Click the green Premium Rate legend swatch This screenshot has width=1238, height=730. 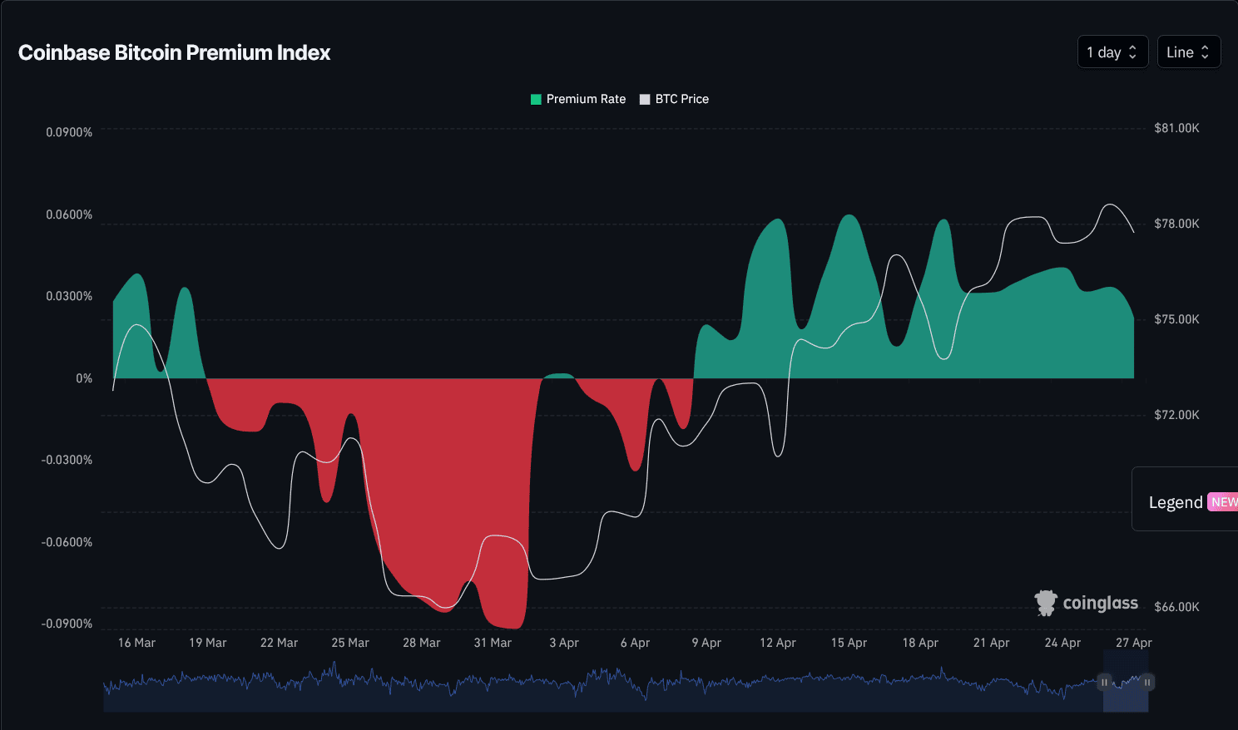coord(536,99)
